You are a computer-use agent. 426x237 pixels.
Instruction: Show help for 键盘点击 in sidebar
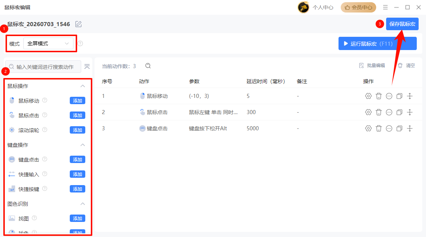pyautogui.click(x=45, y=159)
